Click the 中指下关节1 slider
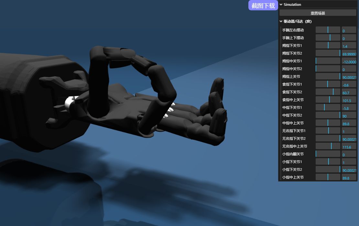Screen dimensions: 359x226 click(328, 108)
